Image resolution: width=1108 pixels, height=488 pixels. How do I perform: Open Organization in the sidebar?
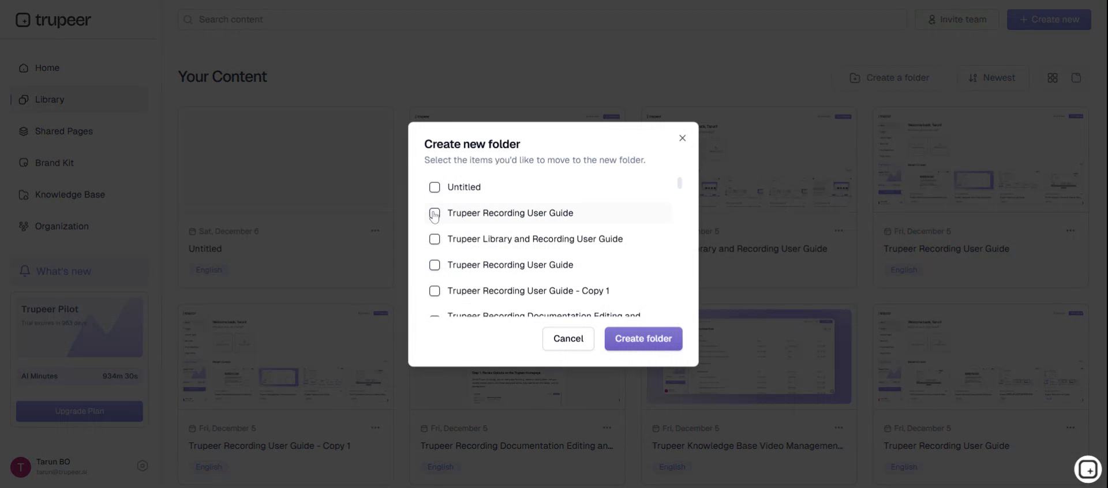pyautogui.click(x=79, y=227)
